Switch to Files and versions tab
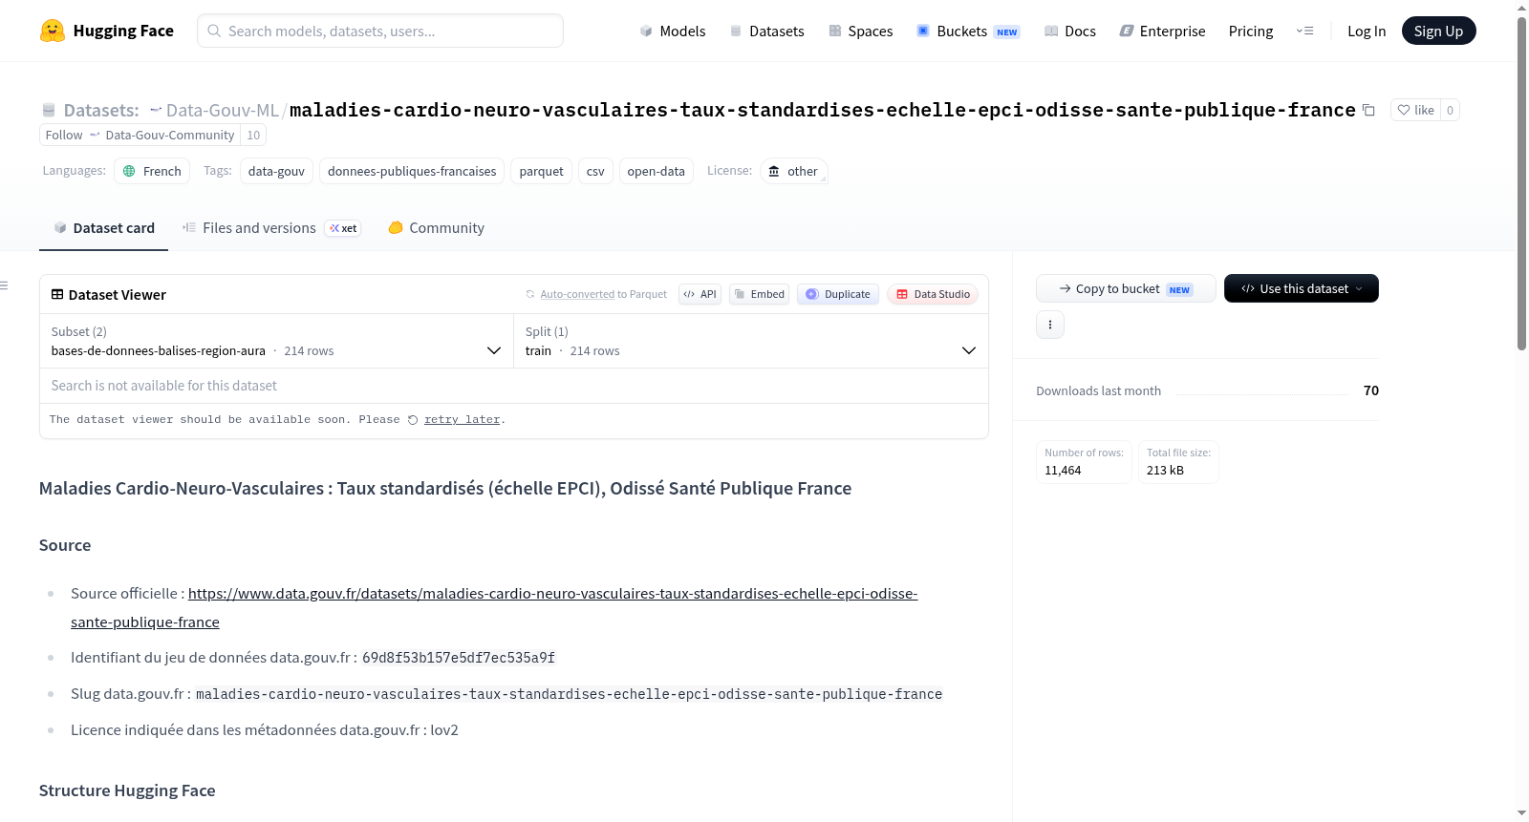Screen dimensions: 1529x822 pos(271,228)
